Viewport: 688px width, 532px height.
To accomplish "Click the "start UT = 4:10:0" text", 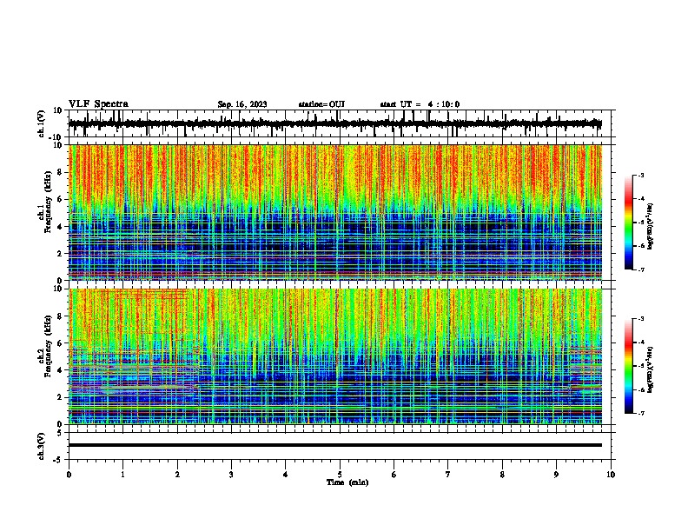I will [420, 104].
